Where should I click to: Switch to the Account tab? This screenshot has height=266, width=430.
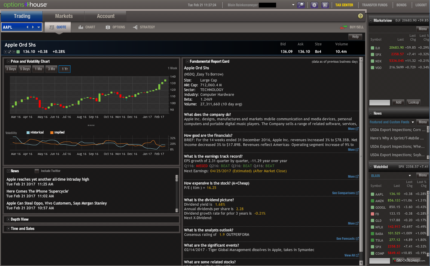coord(105,16)
